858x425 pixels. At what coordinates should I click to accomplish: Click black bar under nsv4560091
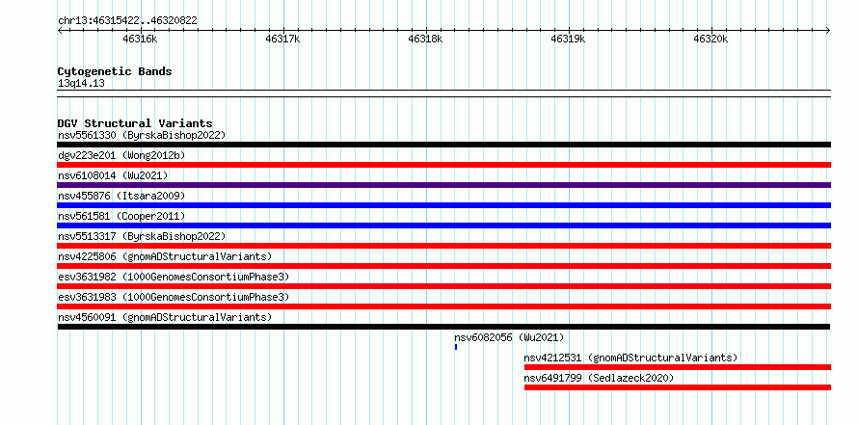pos(443,327)
